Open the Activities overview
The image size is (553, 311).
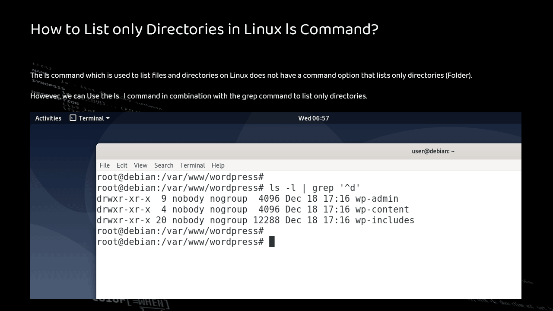(x=48, y=118)
